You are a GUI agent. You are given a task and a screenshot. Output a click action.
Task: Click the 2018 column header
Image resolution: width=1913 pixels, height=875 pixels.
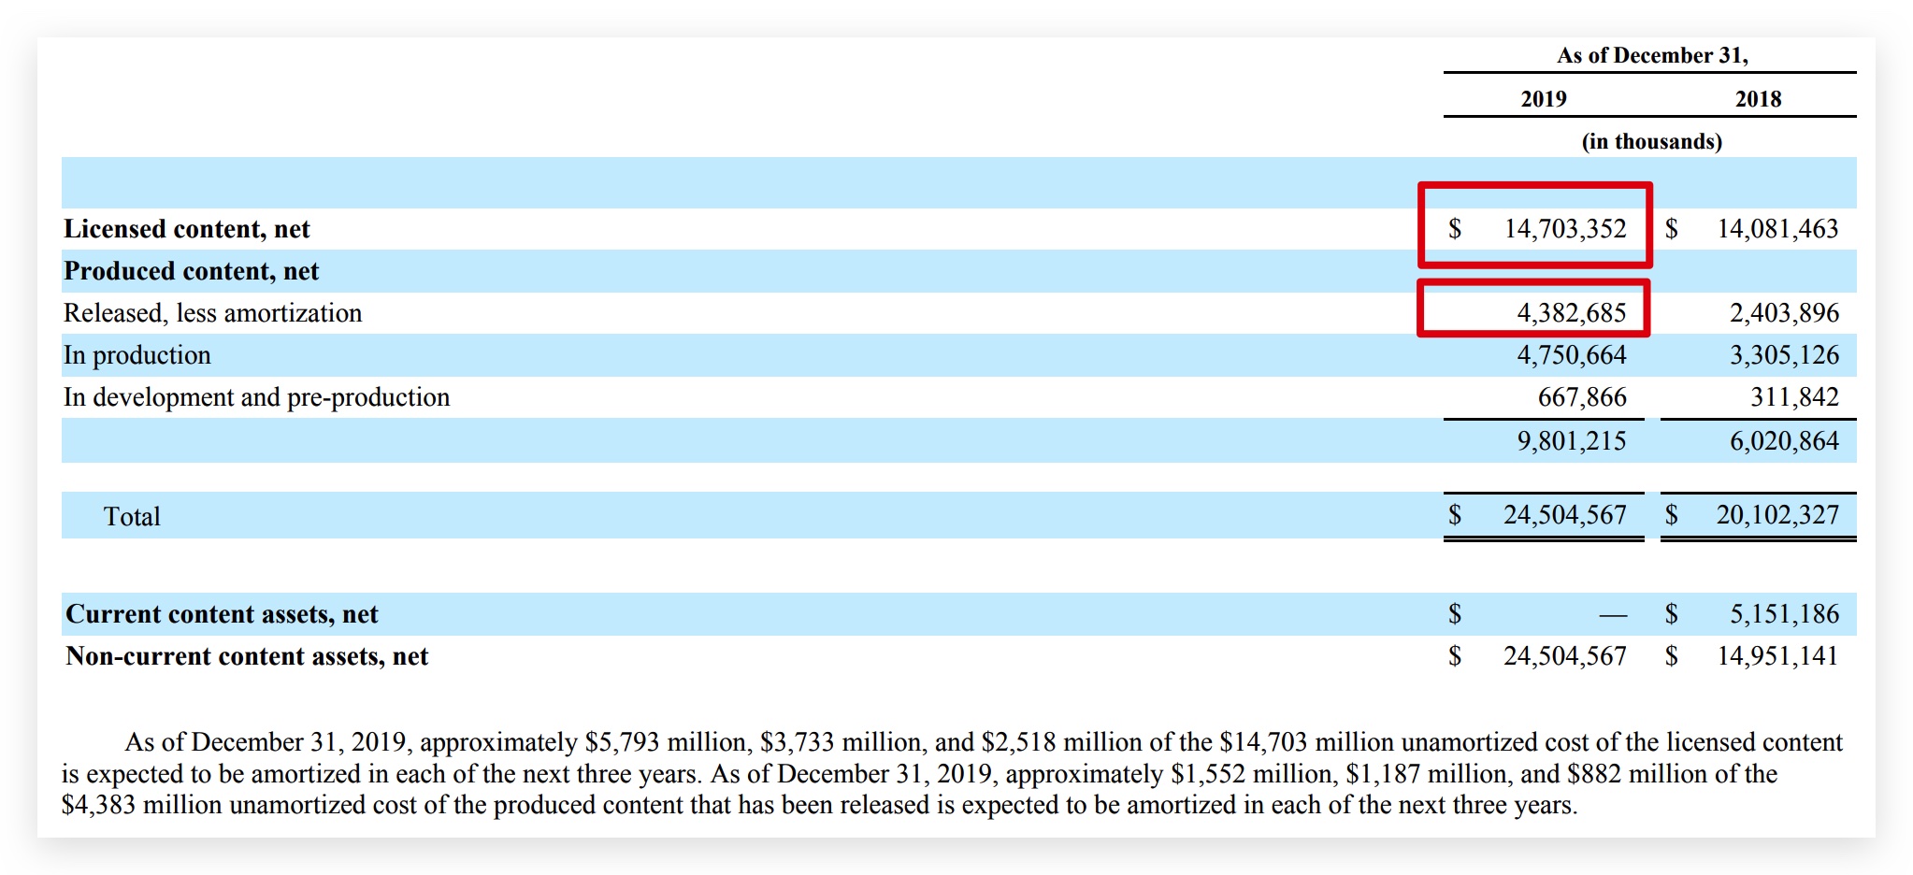tap(1758, 99)
